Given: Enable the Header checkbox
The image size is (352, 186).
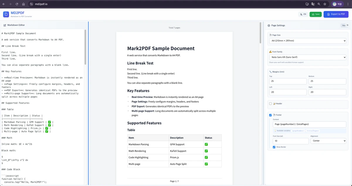Looking at the screenshot, I should pos(270,104).
